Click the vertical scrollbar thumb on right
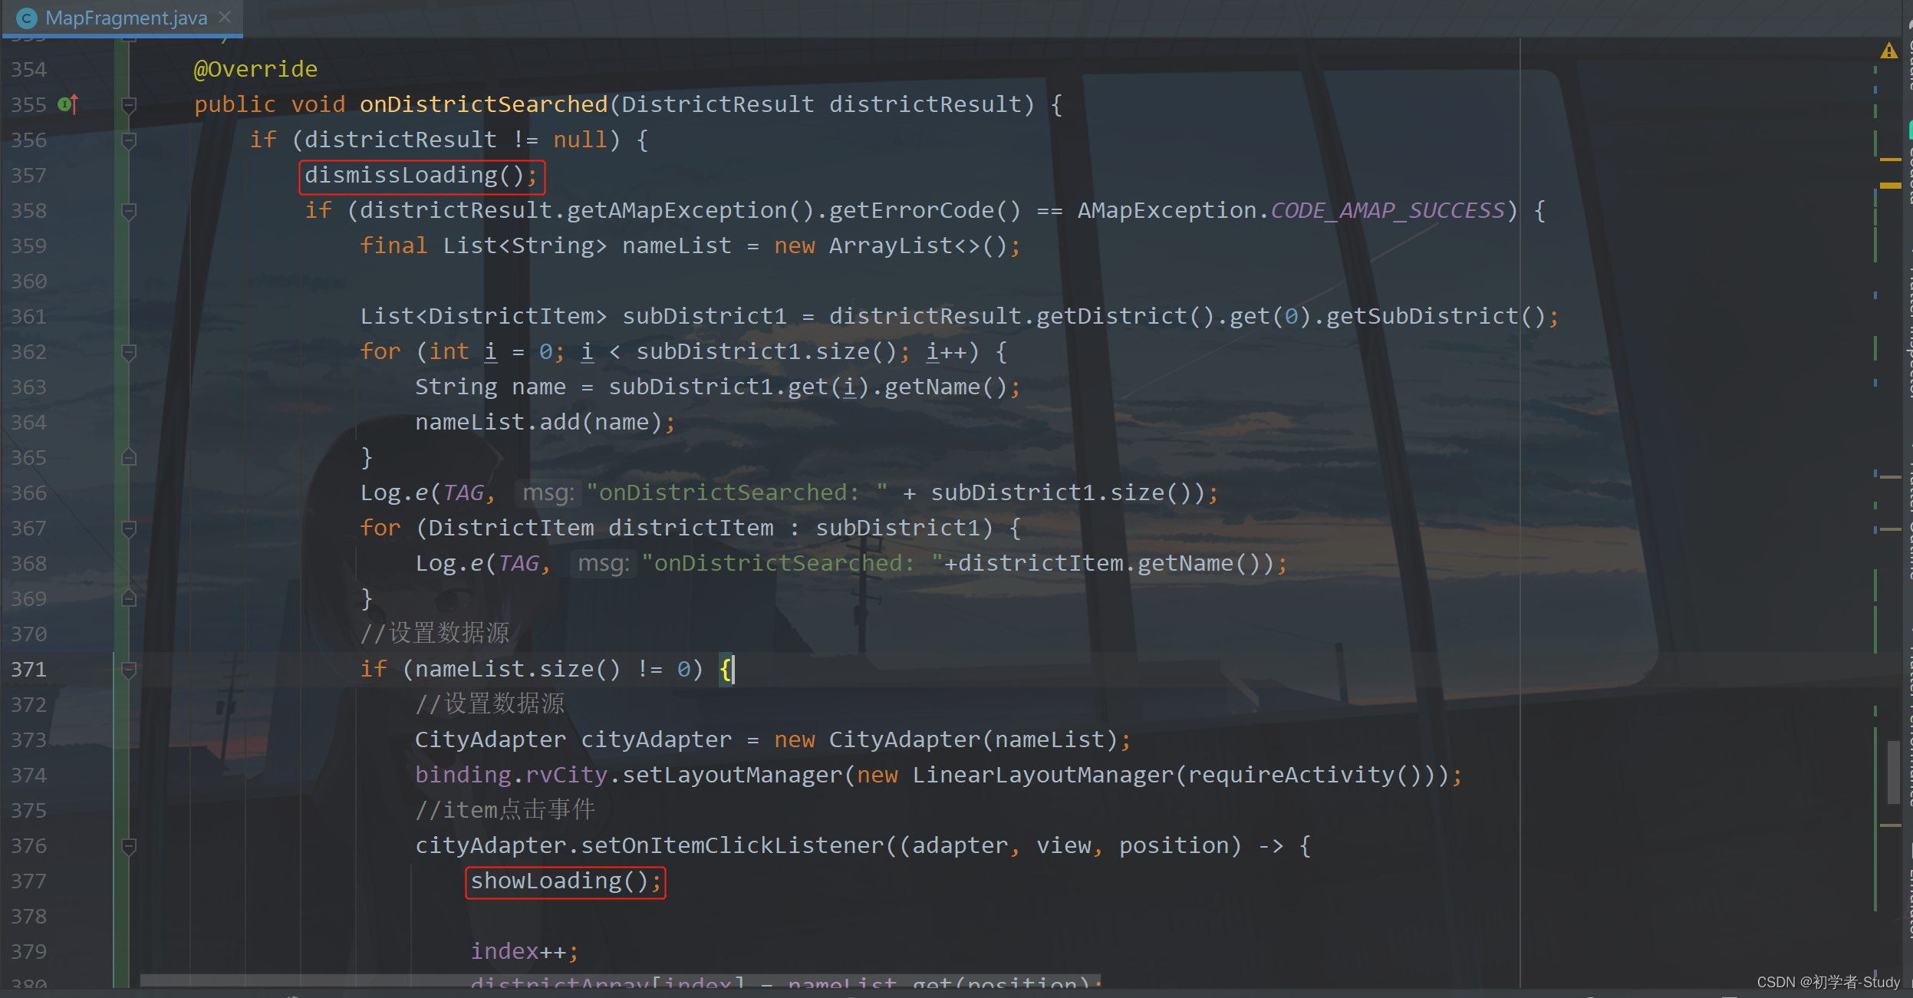This screenshot has height=998, width=1913. pos(1893,771)
